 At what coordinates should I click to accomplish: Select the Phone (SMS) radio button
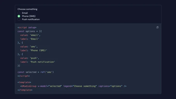pos(19,16)
